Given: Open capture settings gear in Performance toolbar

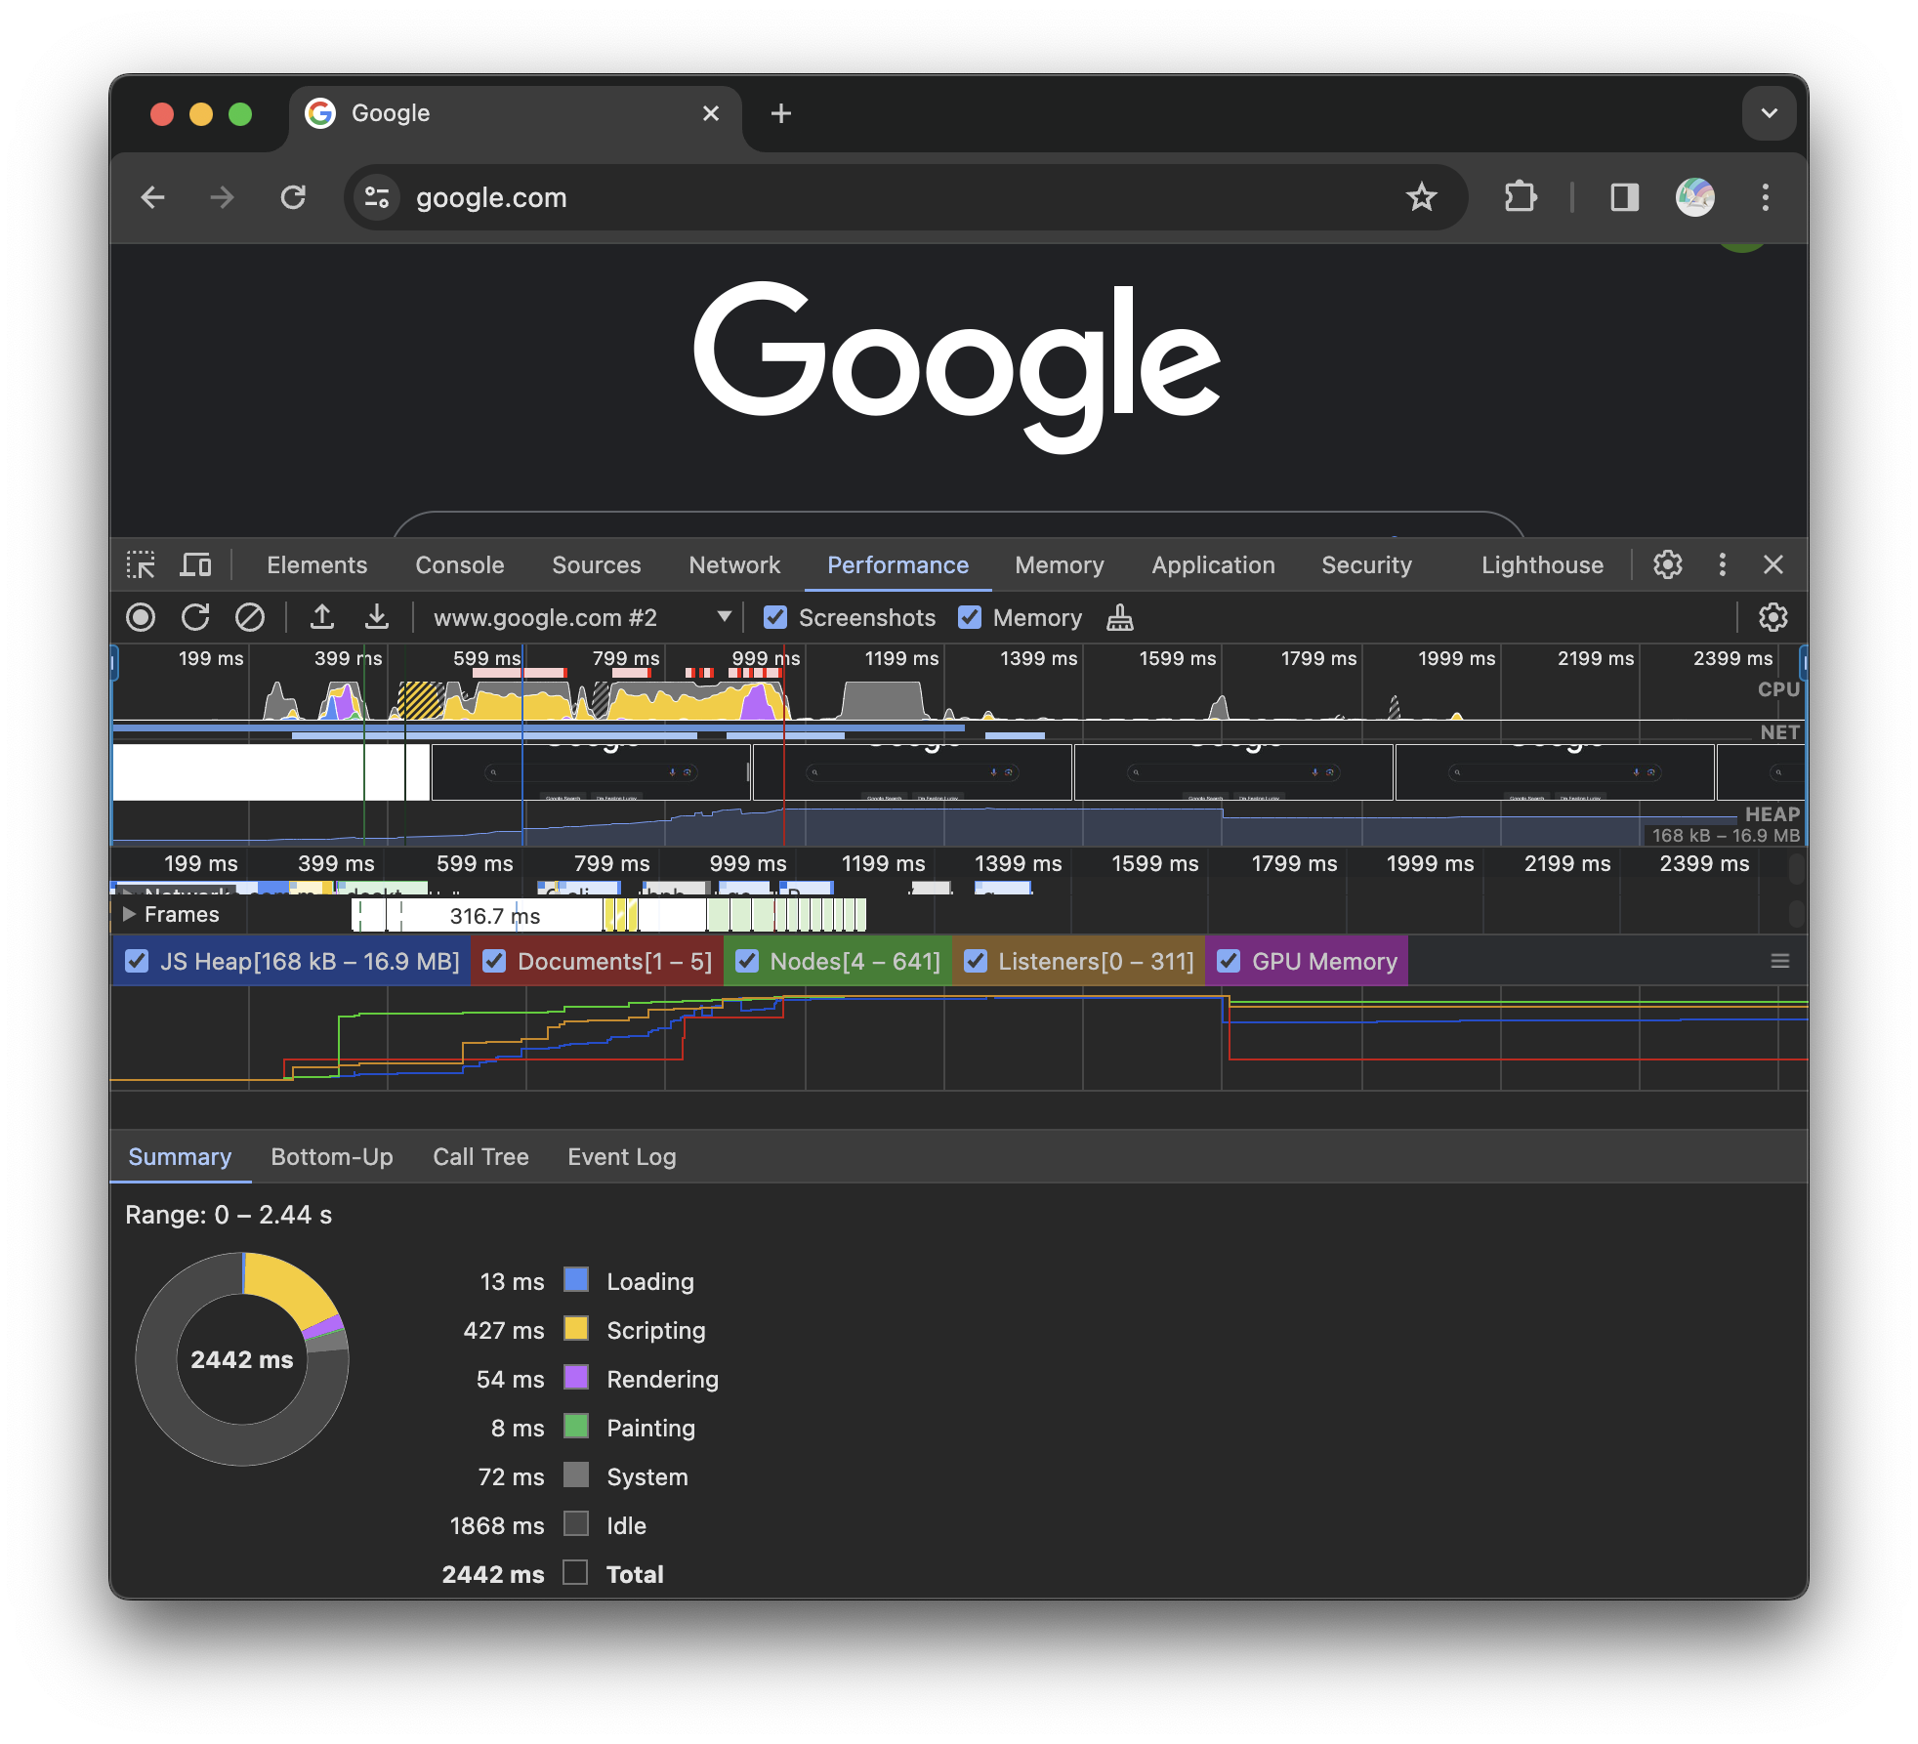Looking at the screenshot, I should [1772, 617].
